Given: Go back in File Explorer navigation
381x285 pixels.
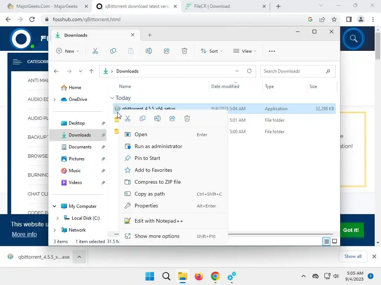Looking at the screenshot, I should point(56,71).
